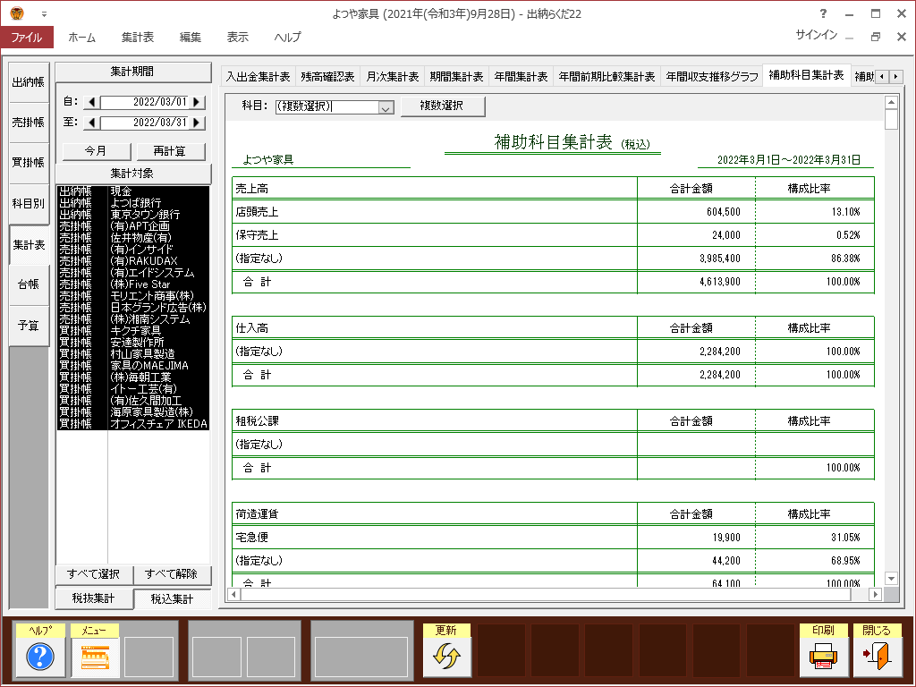This screenshot has width=916, height=687.
Task: Select 佐井物産(有) in the target list
Action: [133, 238]
